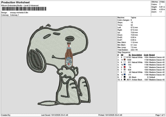Click the Trims value '32'

coord(132,25)
